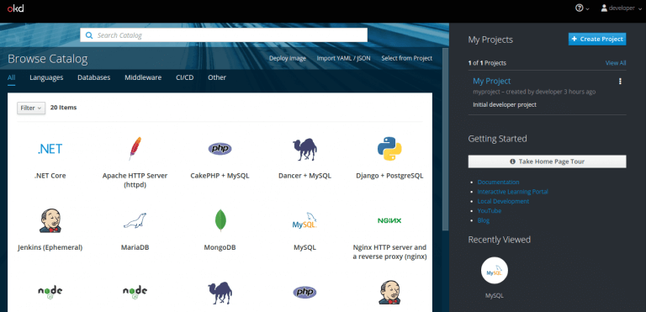Click the Create Project button

(x=597, y=40)
